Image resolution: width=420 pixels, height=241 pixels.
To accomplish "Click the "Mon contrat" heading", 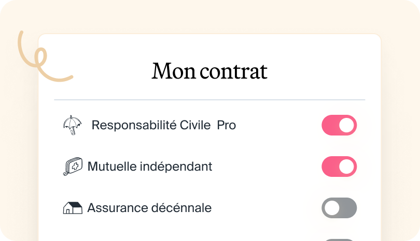I will click(209, 71).
